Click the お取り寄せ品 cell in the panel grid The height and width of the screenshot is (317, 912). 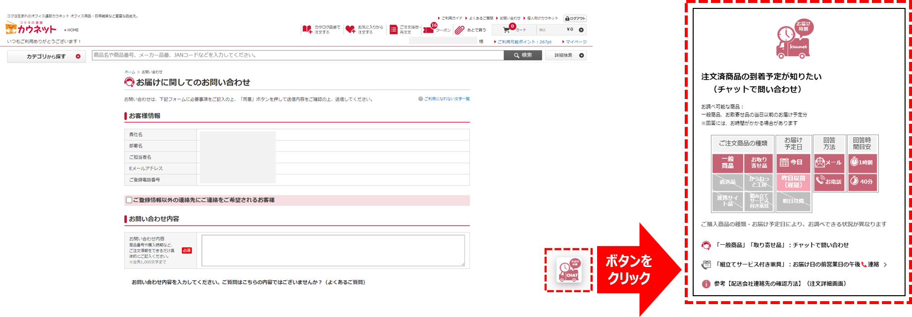pyautogui.click(x=759, y=163)
